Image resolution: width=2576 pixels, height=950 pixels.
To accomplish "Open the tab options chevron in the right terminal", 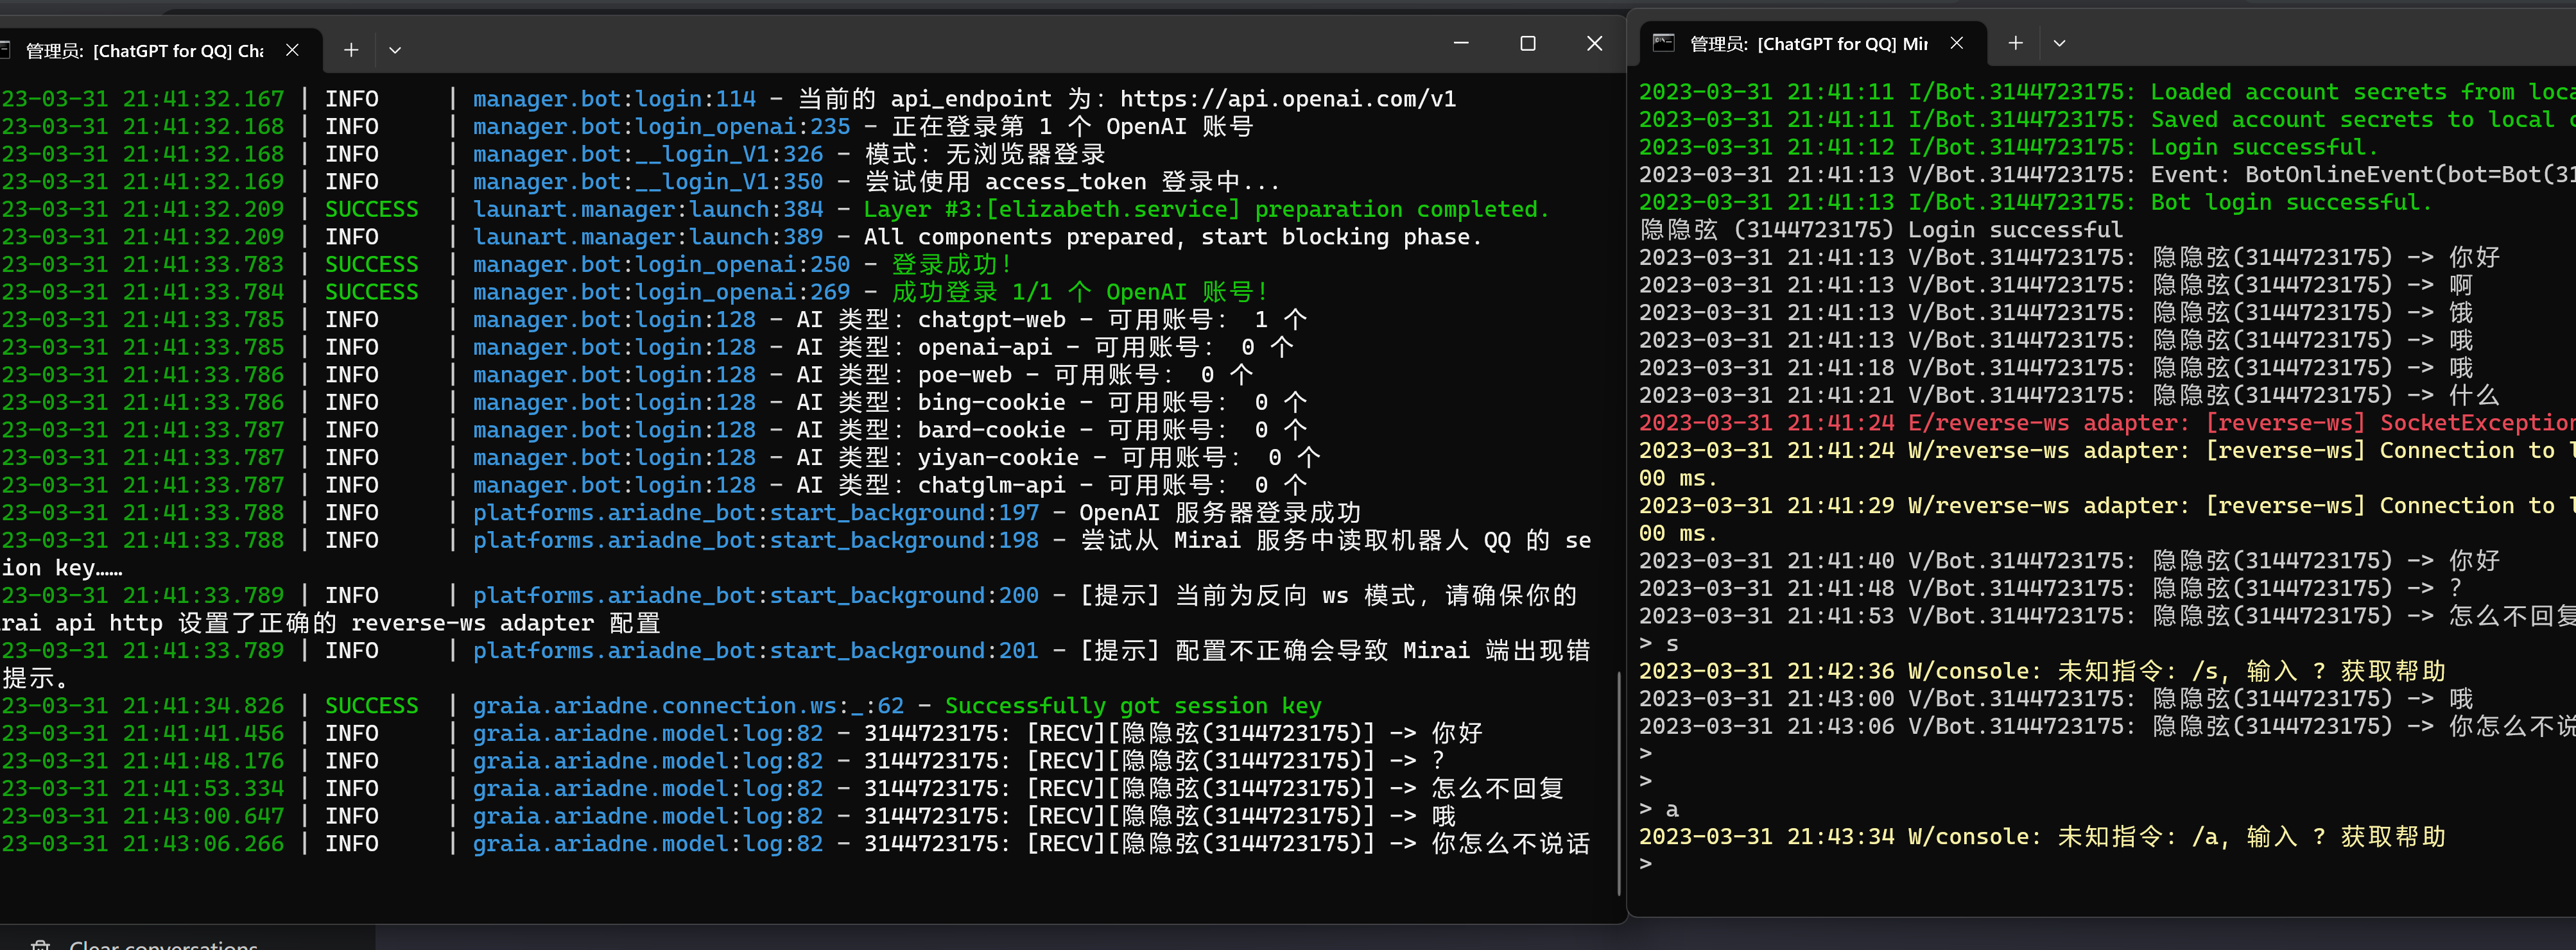I will pyautogui.click(x=2059, y=43).
